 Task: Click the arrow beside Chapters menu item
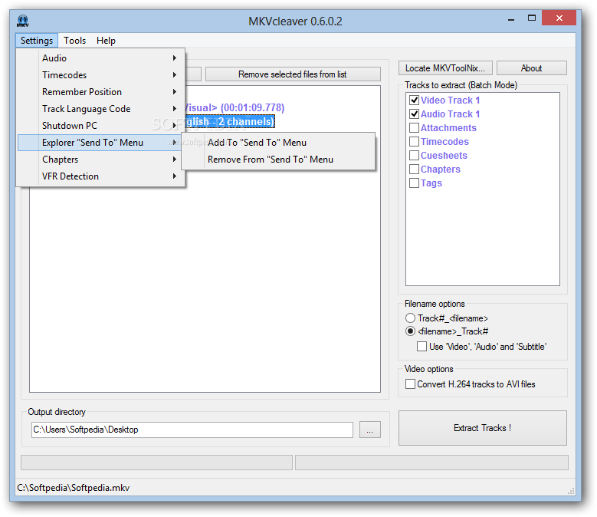pos(175,160)
